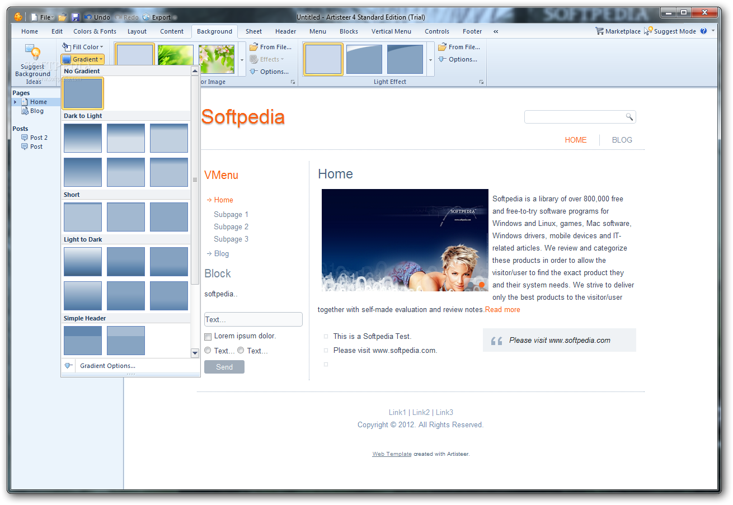Enable Suggest Mode with the lightbulb icon
Screen dimensions: 733x505
(x=648, y=31)
